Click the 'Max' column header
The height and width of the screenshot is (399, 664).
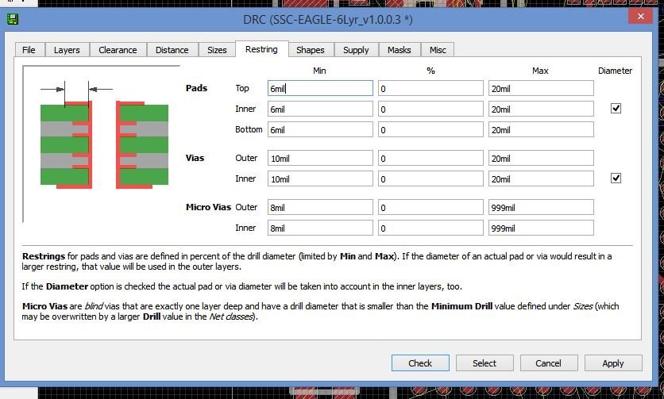coord(540,71)
